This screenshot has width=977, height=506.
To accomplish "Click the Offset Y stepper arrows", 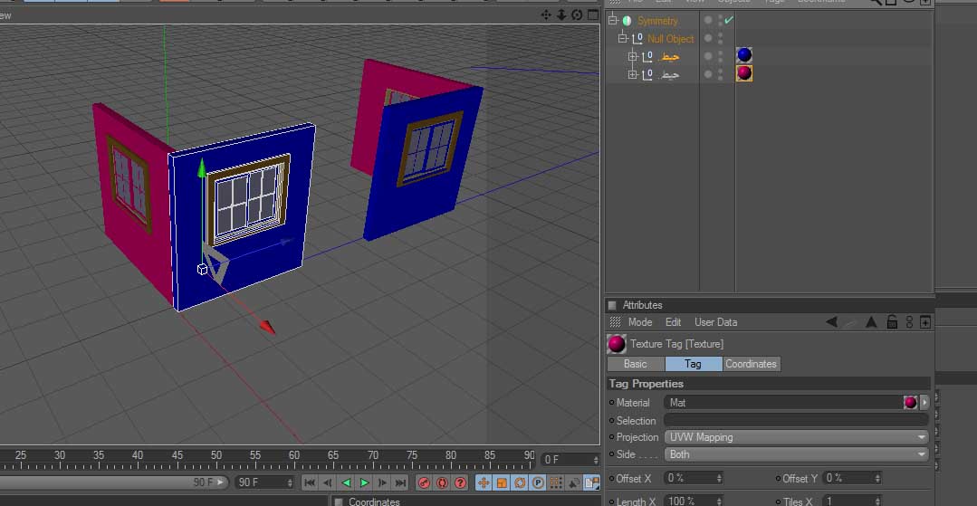I will 877,479.
